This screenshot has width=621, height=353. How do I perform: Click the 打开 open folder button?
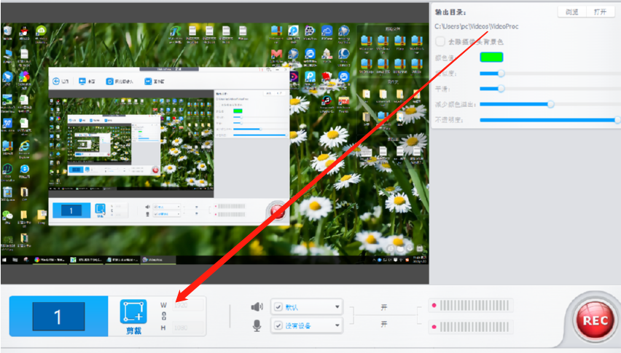pos(600,12)
